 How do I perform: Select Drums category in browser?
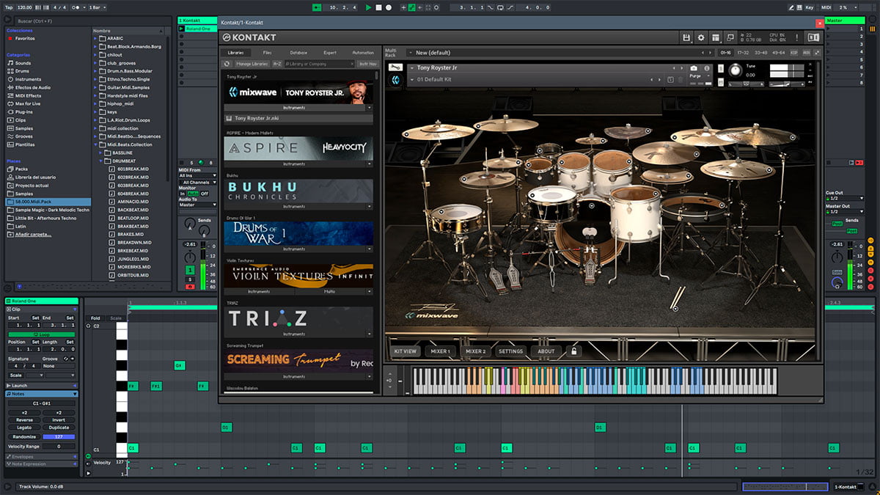pyautogui.click(x=18, y=71)
